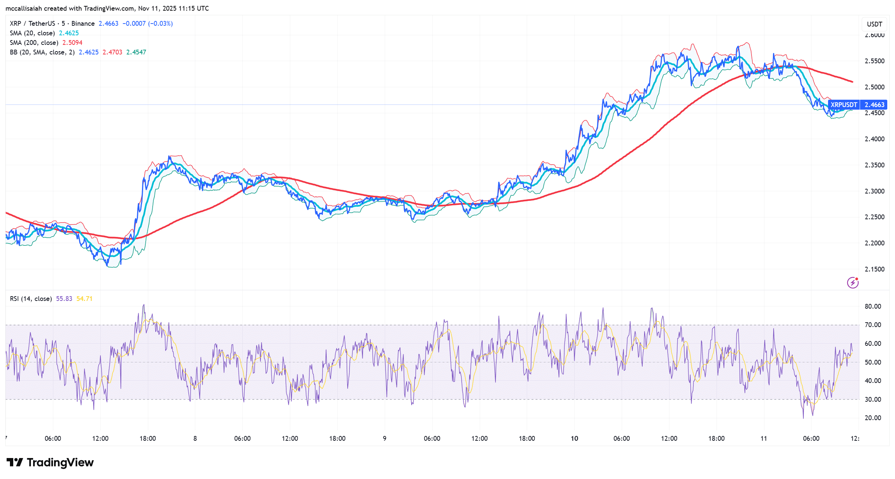Click the TradingView logo at bottom left
This screenshot has width=895, height=479.
[49, 462]
